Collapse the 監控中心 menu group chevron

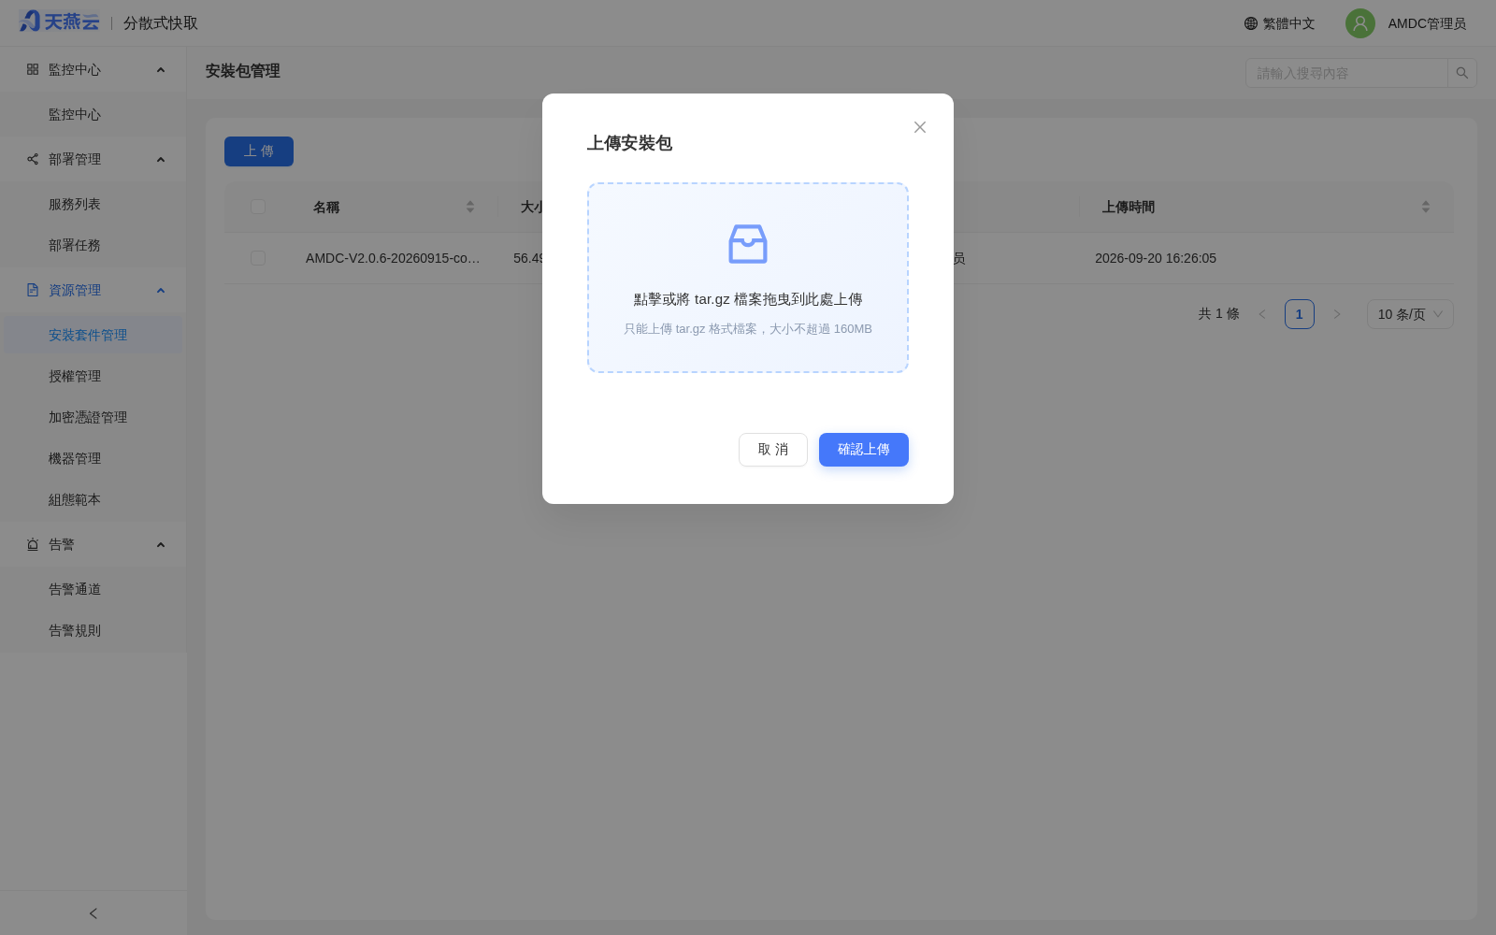(x=161, y=70)
